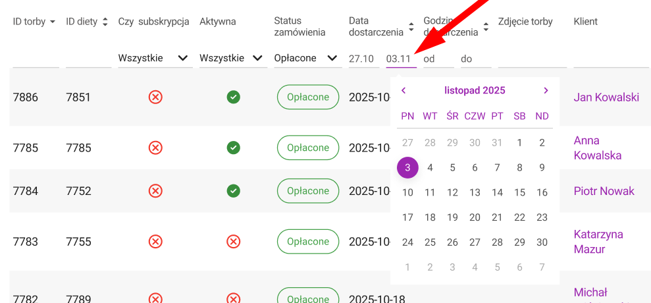
Task: Click delivery hour 'od' field
Action: pos(439,59)
